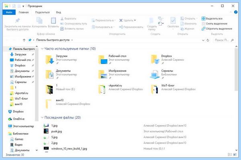Image resolution: width=241 pixels, height=160 pixels.
Task: Collapse the Часто используемые папки group
Action: click(42, 49)
